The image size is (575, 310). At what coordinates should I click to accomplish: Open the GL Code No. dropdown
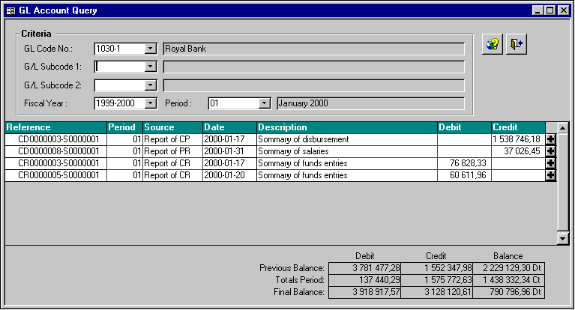[150, 49]
